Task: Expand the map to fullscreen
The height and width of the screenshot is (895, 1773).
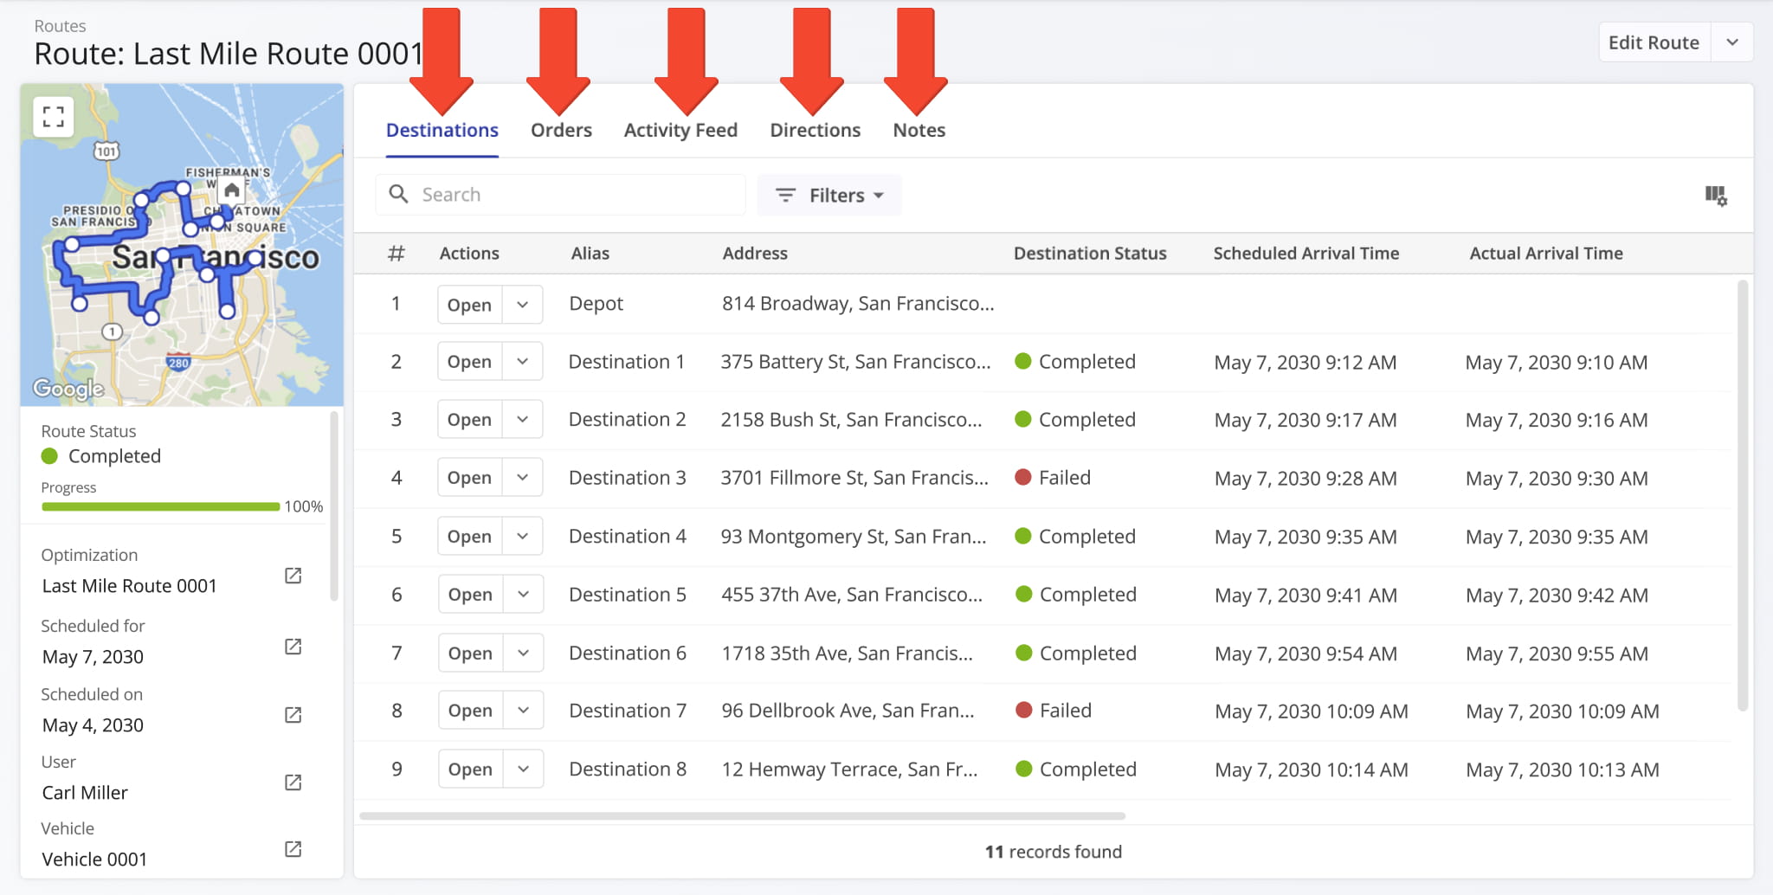Action: (x=53, y=117)
